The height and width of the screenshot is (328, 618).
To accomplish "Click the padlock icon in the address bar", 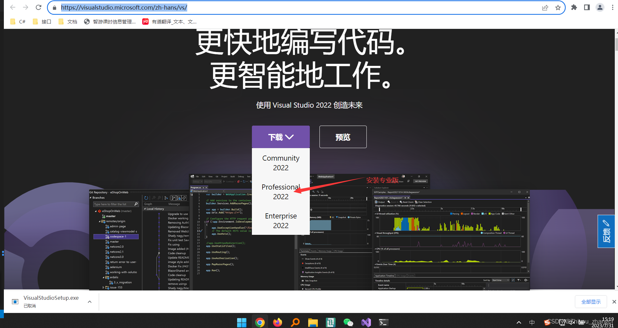I will tap(54, 7).
